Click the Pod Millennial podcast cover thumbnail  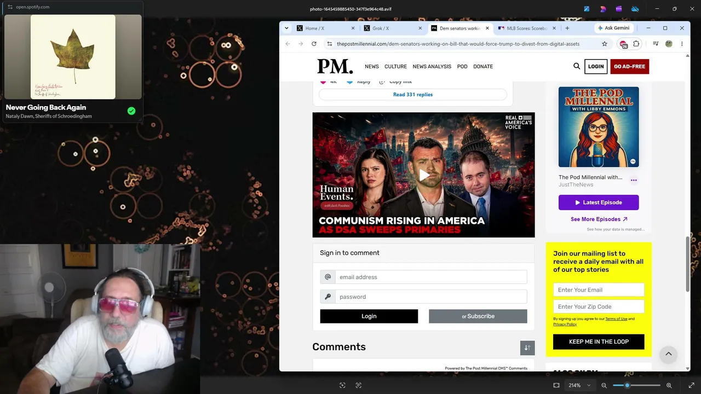[599, 127]
